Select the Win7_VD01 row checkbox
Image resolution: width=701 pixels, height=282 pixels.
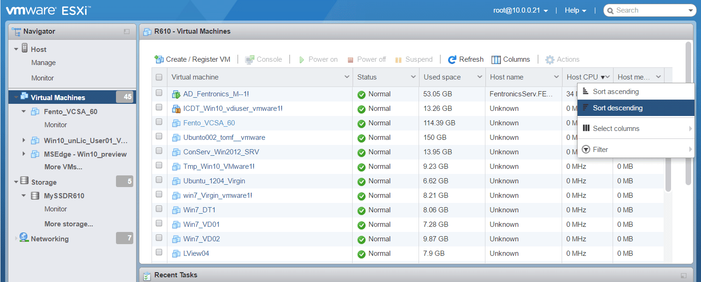(159, 224)
